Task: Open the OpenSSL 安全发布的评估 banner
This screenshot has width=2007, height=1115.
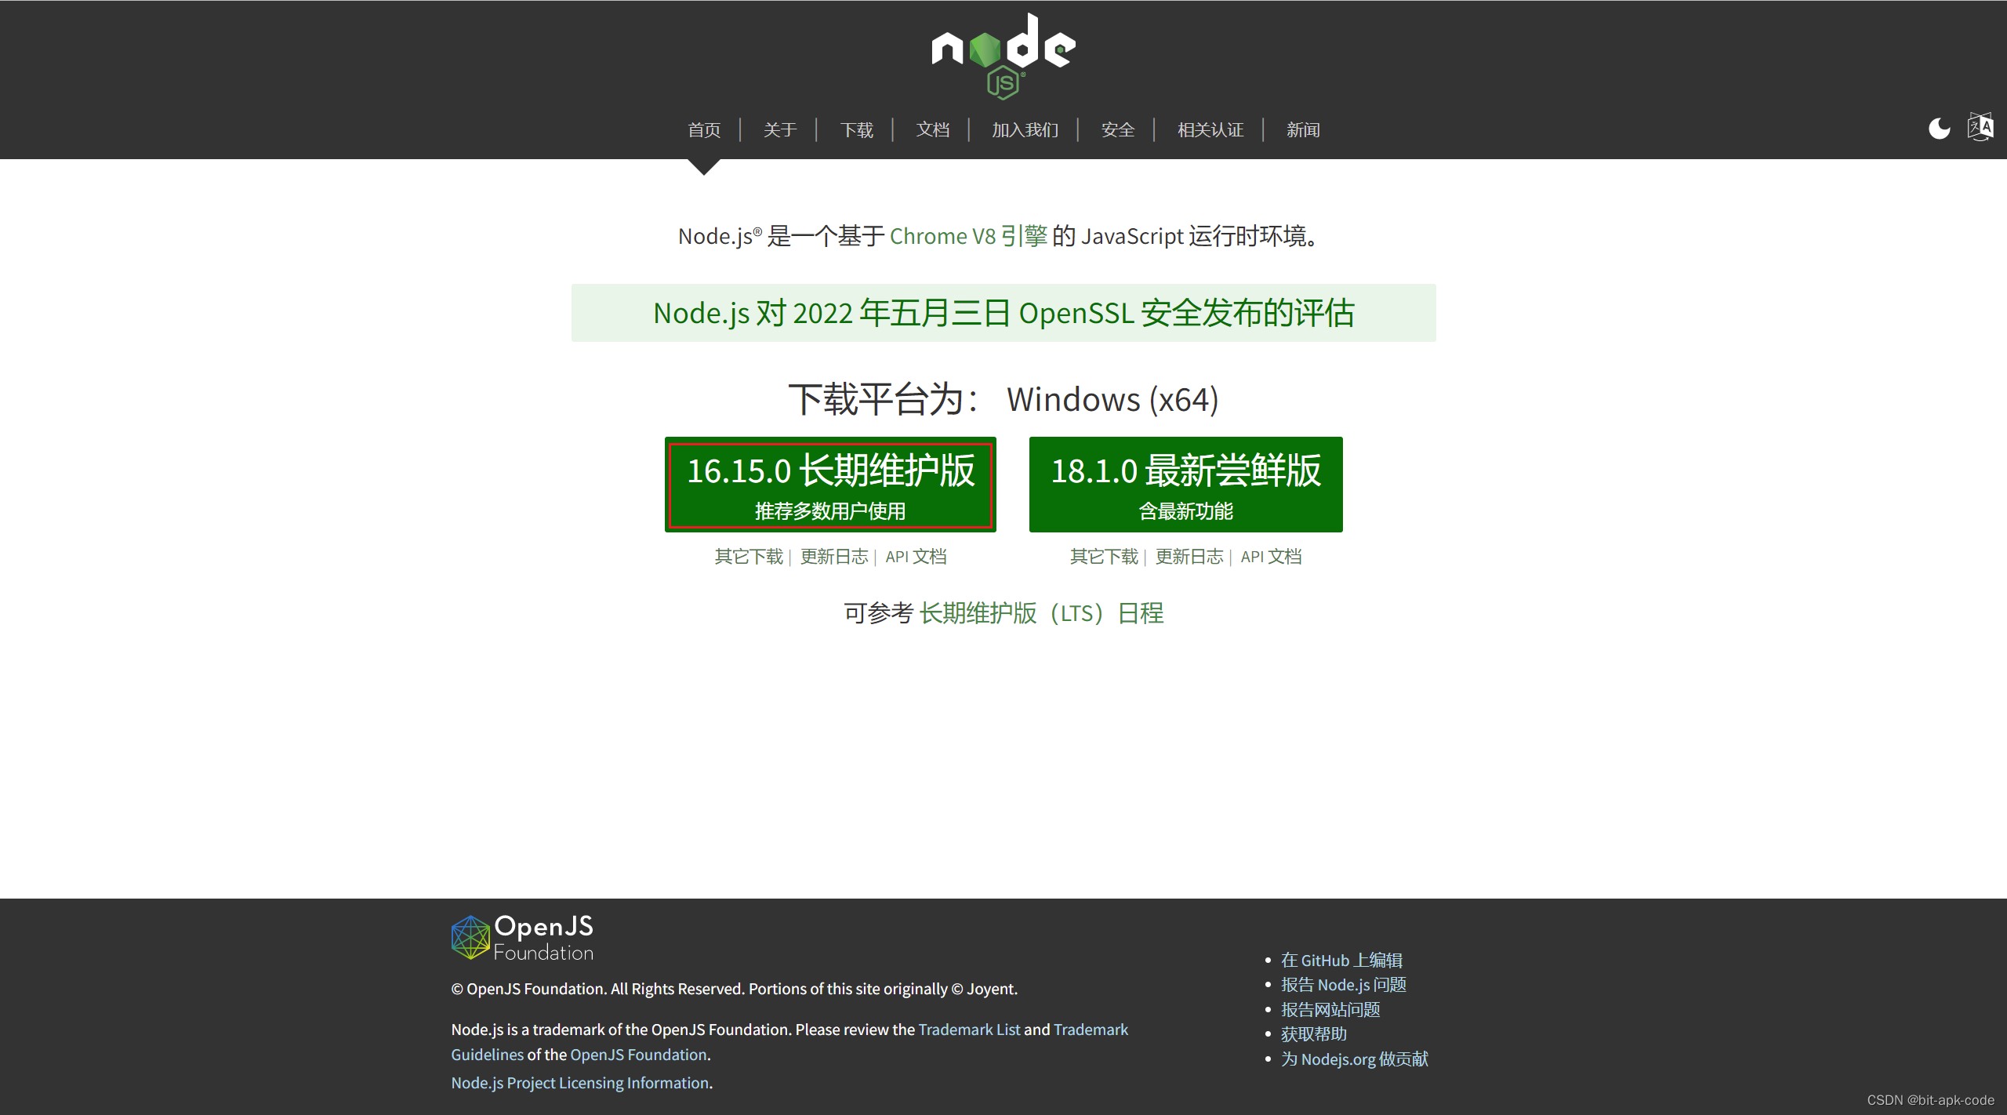Action: click(1003, 313)
